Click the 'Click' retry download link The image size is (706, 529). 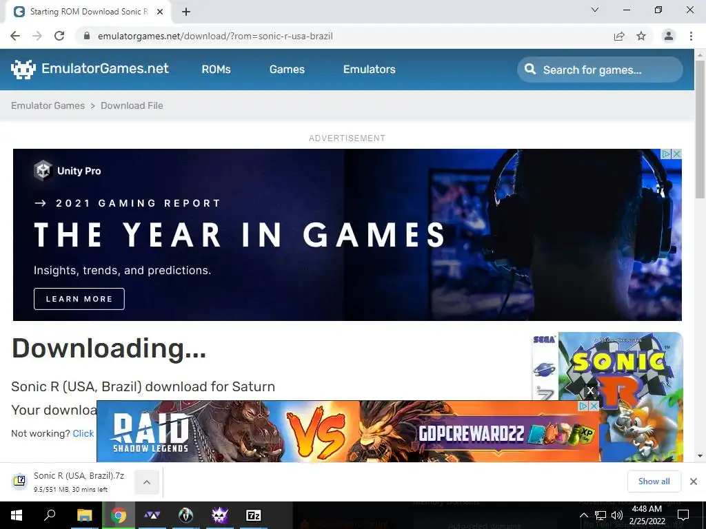click(83, 433)
